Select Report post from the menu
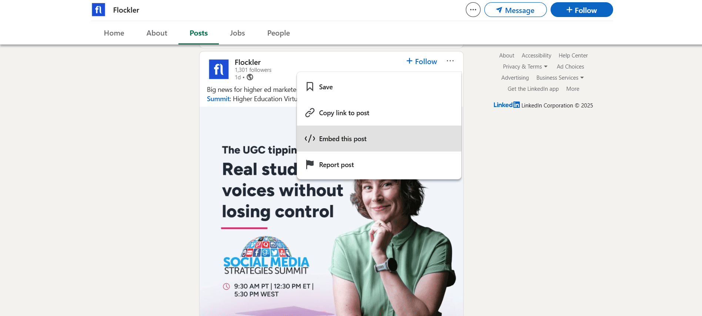The width and height of the screenshot is (702, 316). click(379, 164)
